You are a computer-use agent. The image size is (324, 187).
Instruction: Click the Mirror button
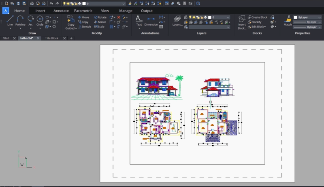[100, 22]
